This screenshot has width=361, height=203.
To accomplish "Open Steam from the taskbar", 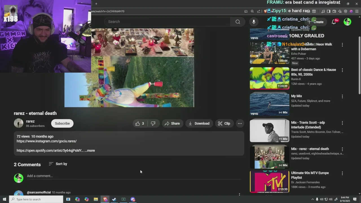I will (x=114, y=199).
